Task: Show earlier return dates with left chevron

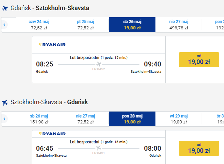Action: [x=5, y=119]
